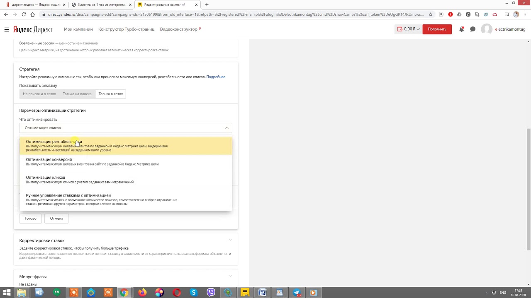
Task: Open a new browser tab
Action: [207, 5]
